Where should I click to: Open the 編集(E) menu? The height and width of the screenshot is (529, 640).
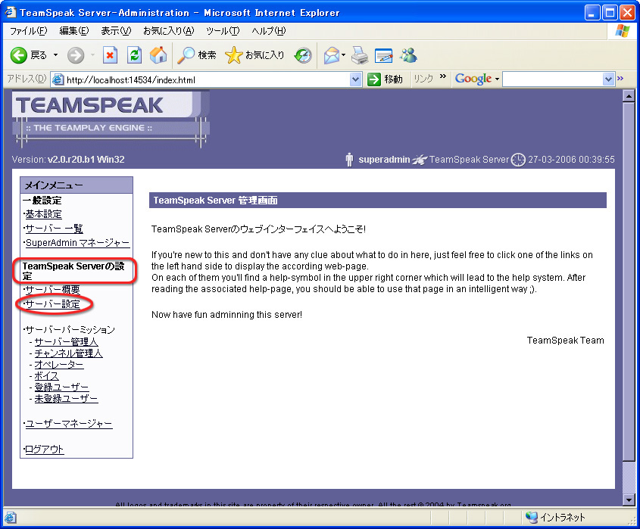point(74,31)
